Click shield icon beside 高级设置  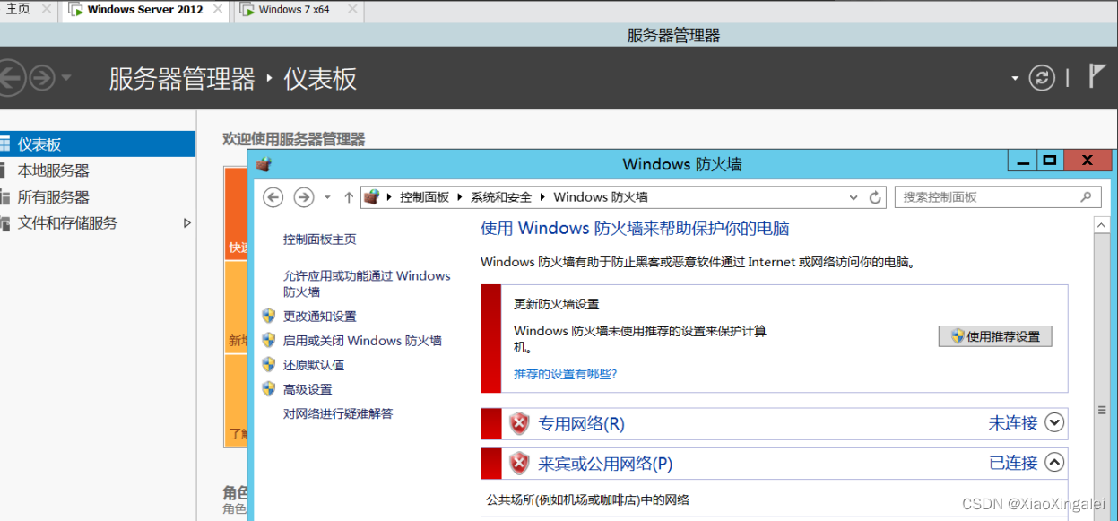pyautogui.click(x=268, y=388)
